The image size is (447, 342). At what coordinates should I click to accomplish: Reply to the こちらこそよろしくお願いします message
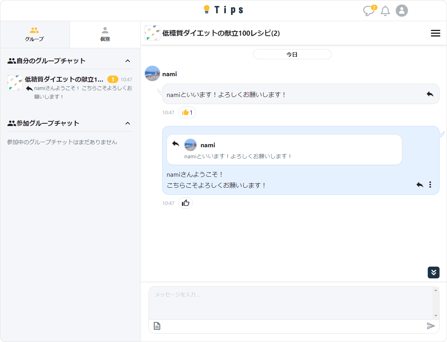(x=420, y=185)
